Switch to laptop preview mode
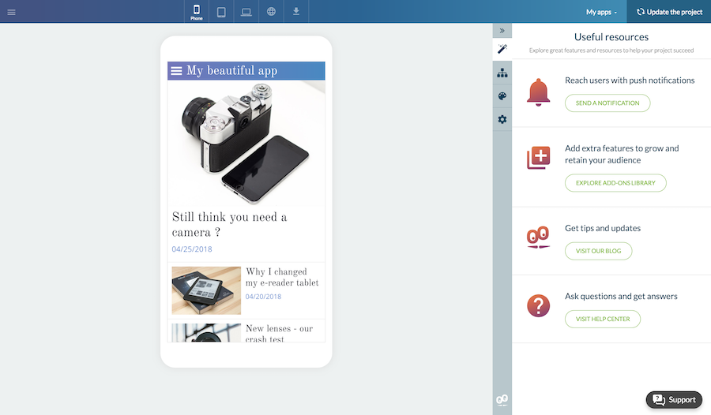The image size is (711, 415). click(246, 12)
